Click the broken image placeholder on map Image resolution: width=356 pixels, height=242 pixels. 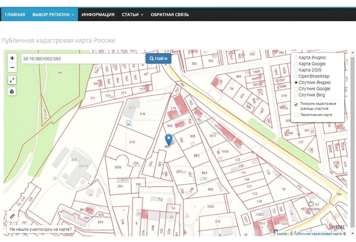(129, 123)
